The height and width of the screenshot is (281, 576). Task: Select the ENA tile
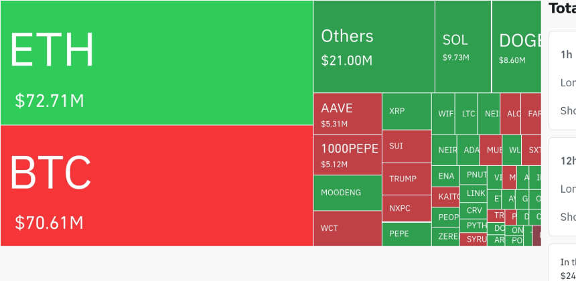pos(445,176)
